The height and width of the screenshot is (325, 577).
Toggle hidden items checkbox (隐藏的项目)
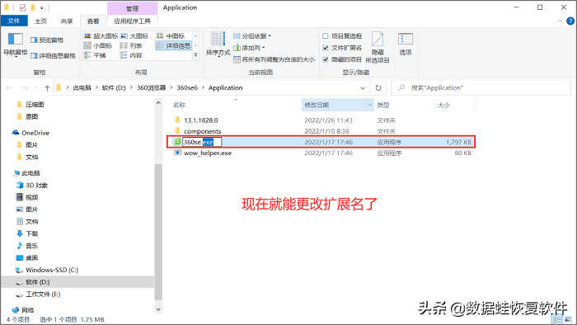pyautogui.click(x=342, y=59)
